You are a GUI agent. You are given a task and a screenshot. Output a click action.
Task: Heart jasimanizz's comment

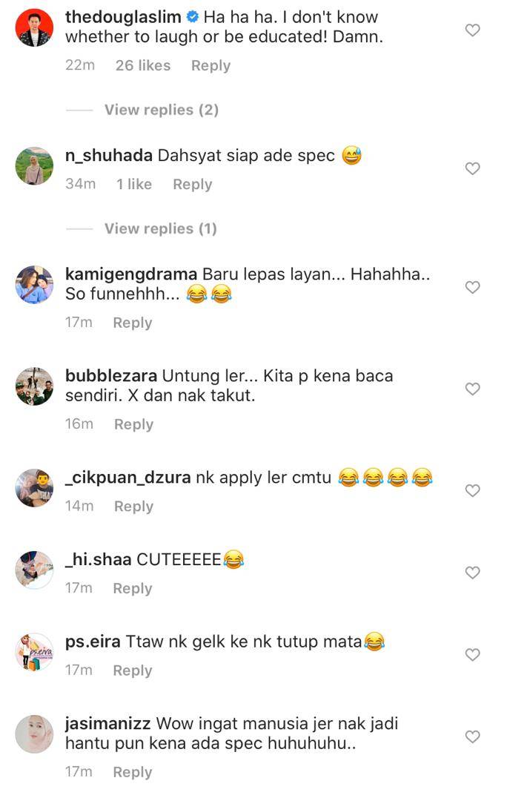(x=472, y=737)
